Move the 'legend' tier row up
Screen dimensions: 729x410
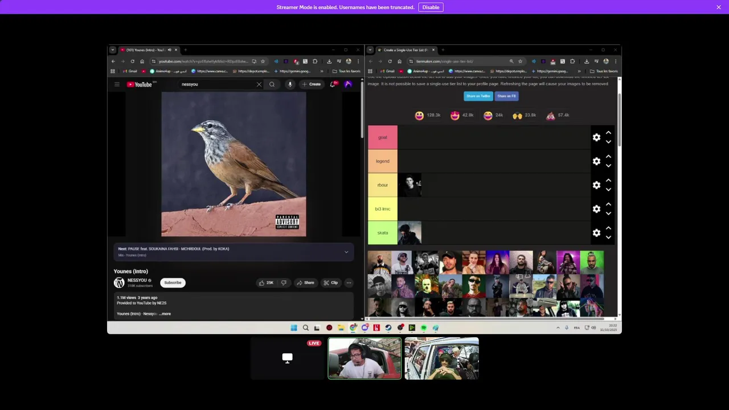point(608,157)
